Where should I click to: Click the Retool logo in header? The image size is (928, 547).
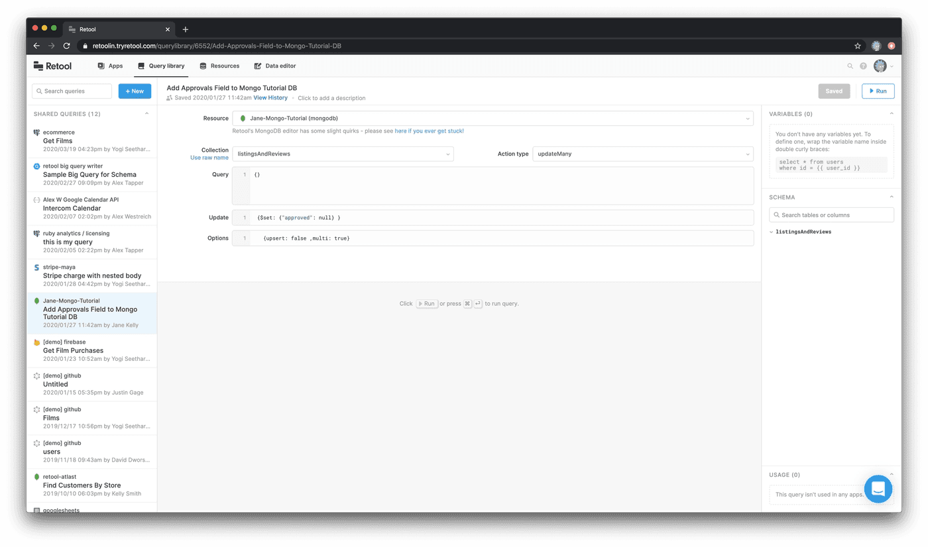point(52,66)
